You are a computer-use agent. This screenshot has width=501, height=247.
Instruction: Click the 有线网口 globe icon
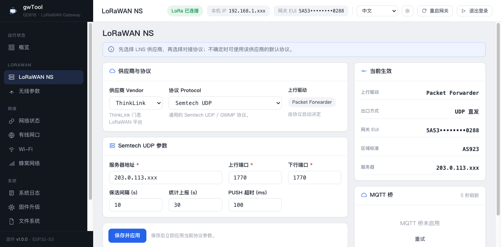tap(12, 135)
